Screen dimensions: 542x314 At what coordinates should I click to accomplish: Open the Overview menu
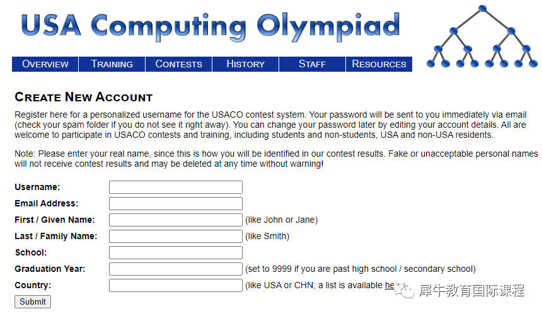(x=45, y=64)
